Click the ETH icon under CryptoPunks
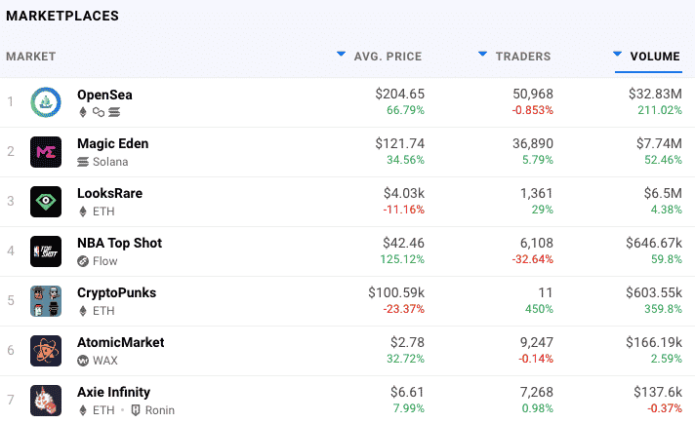 [82, 311]
